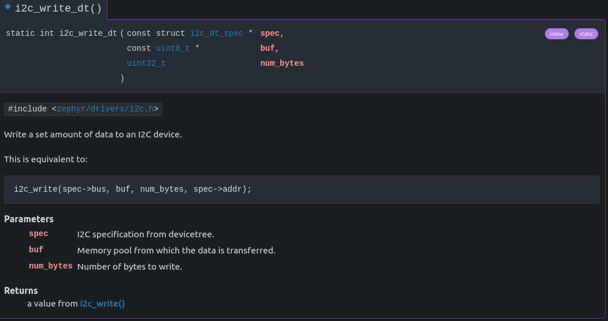The image size is (608, 321).
Task: Click the Returns section heading
Action: tap(21, 291)
